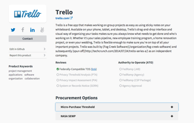Expand the Micro-Purchase Threshold section

[117, 107]
